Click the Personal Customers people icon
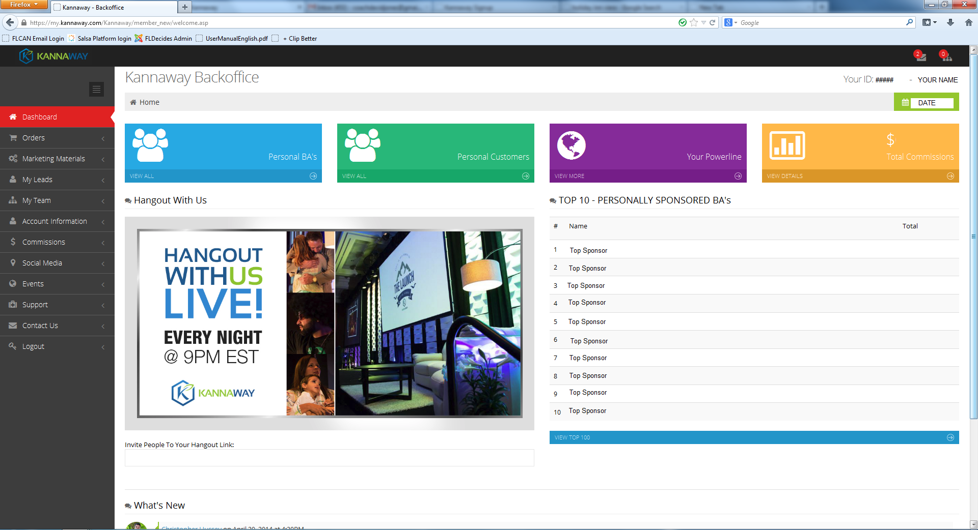Screen dimensions: 978x530 363,145
